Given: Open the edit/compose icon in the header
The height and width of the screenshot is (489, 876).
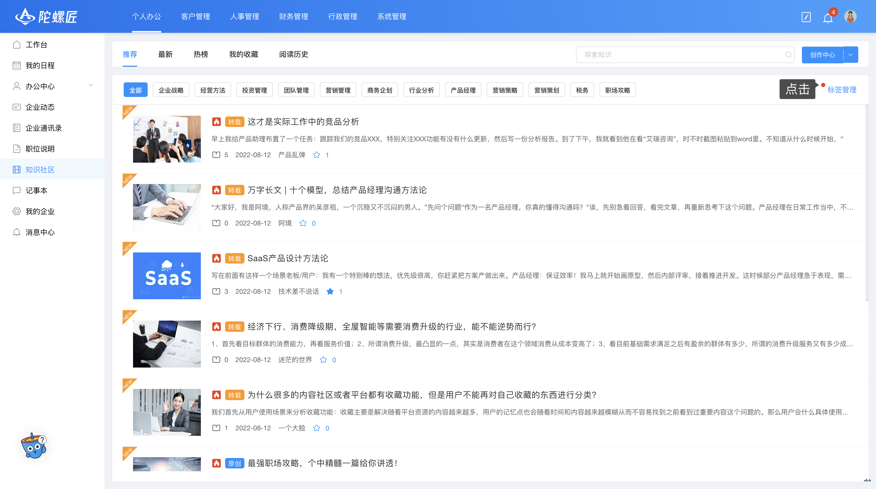Looking at the screenshot, I should [x=806, y=17].
